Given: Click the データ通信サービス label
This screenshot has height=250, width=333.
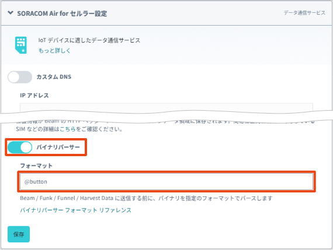Looking at the screenshot, I should 304,13.
